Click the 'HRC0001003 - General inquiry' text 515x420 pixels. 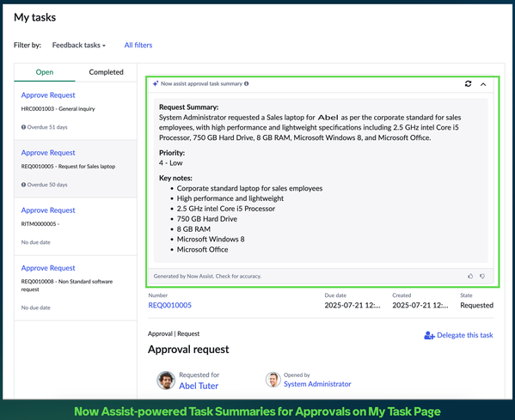pos(58,109)
